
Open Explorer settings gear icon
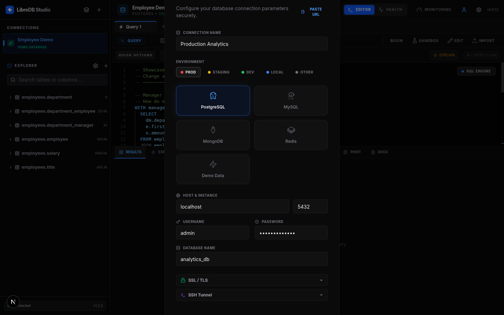pos(96,66)
